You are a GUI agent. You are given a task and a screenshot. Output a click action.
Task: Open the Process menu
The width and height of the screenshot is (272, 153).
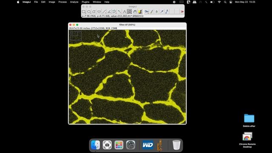tap(62, 2)
